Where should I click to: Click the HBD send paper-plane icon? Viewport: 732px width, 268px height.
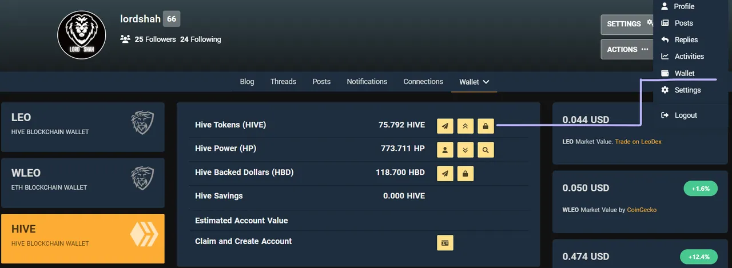445,173
